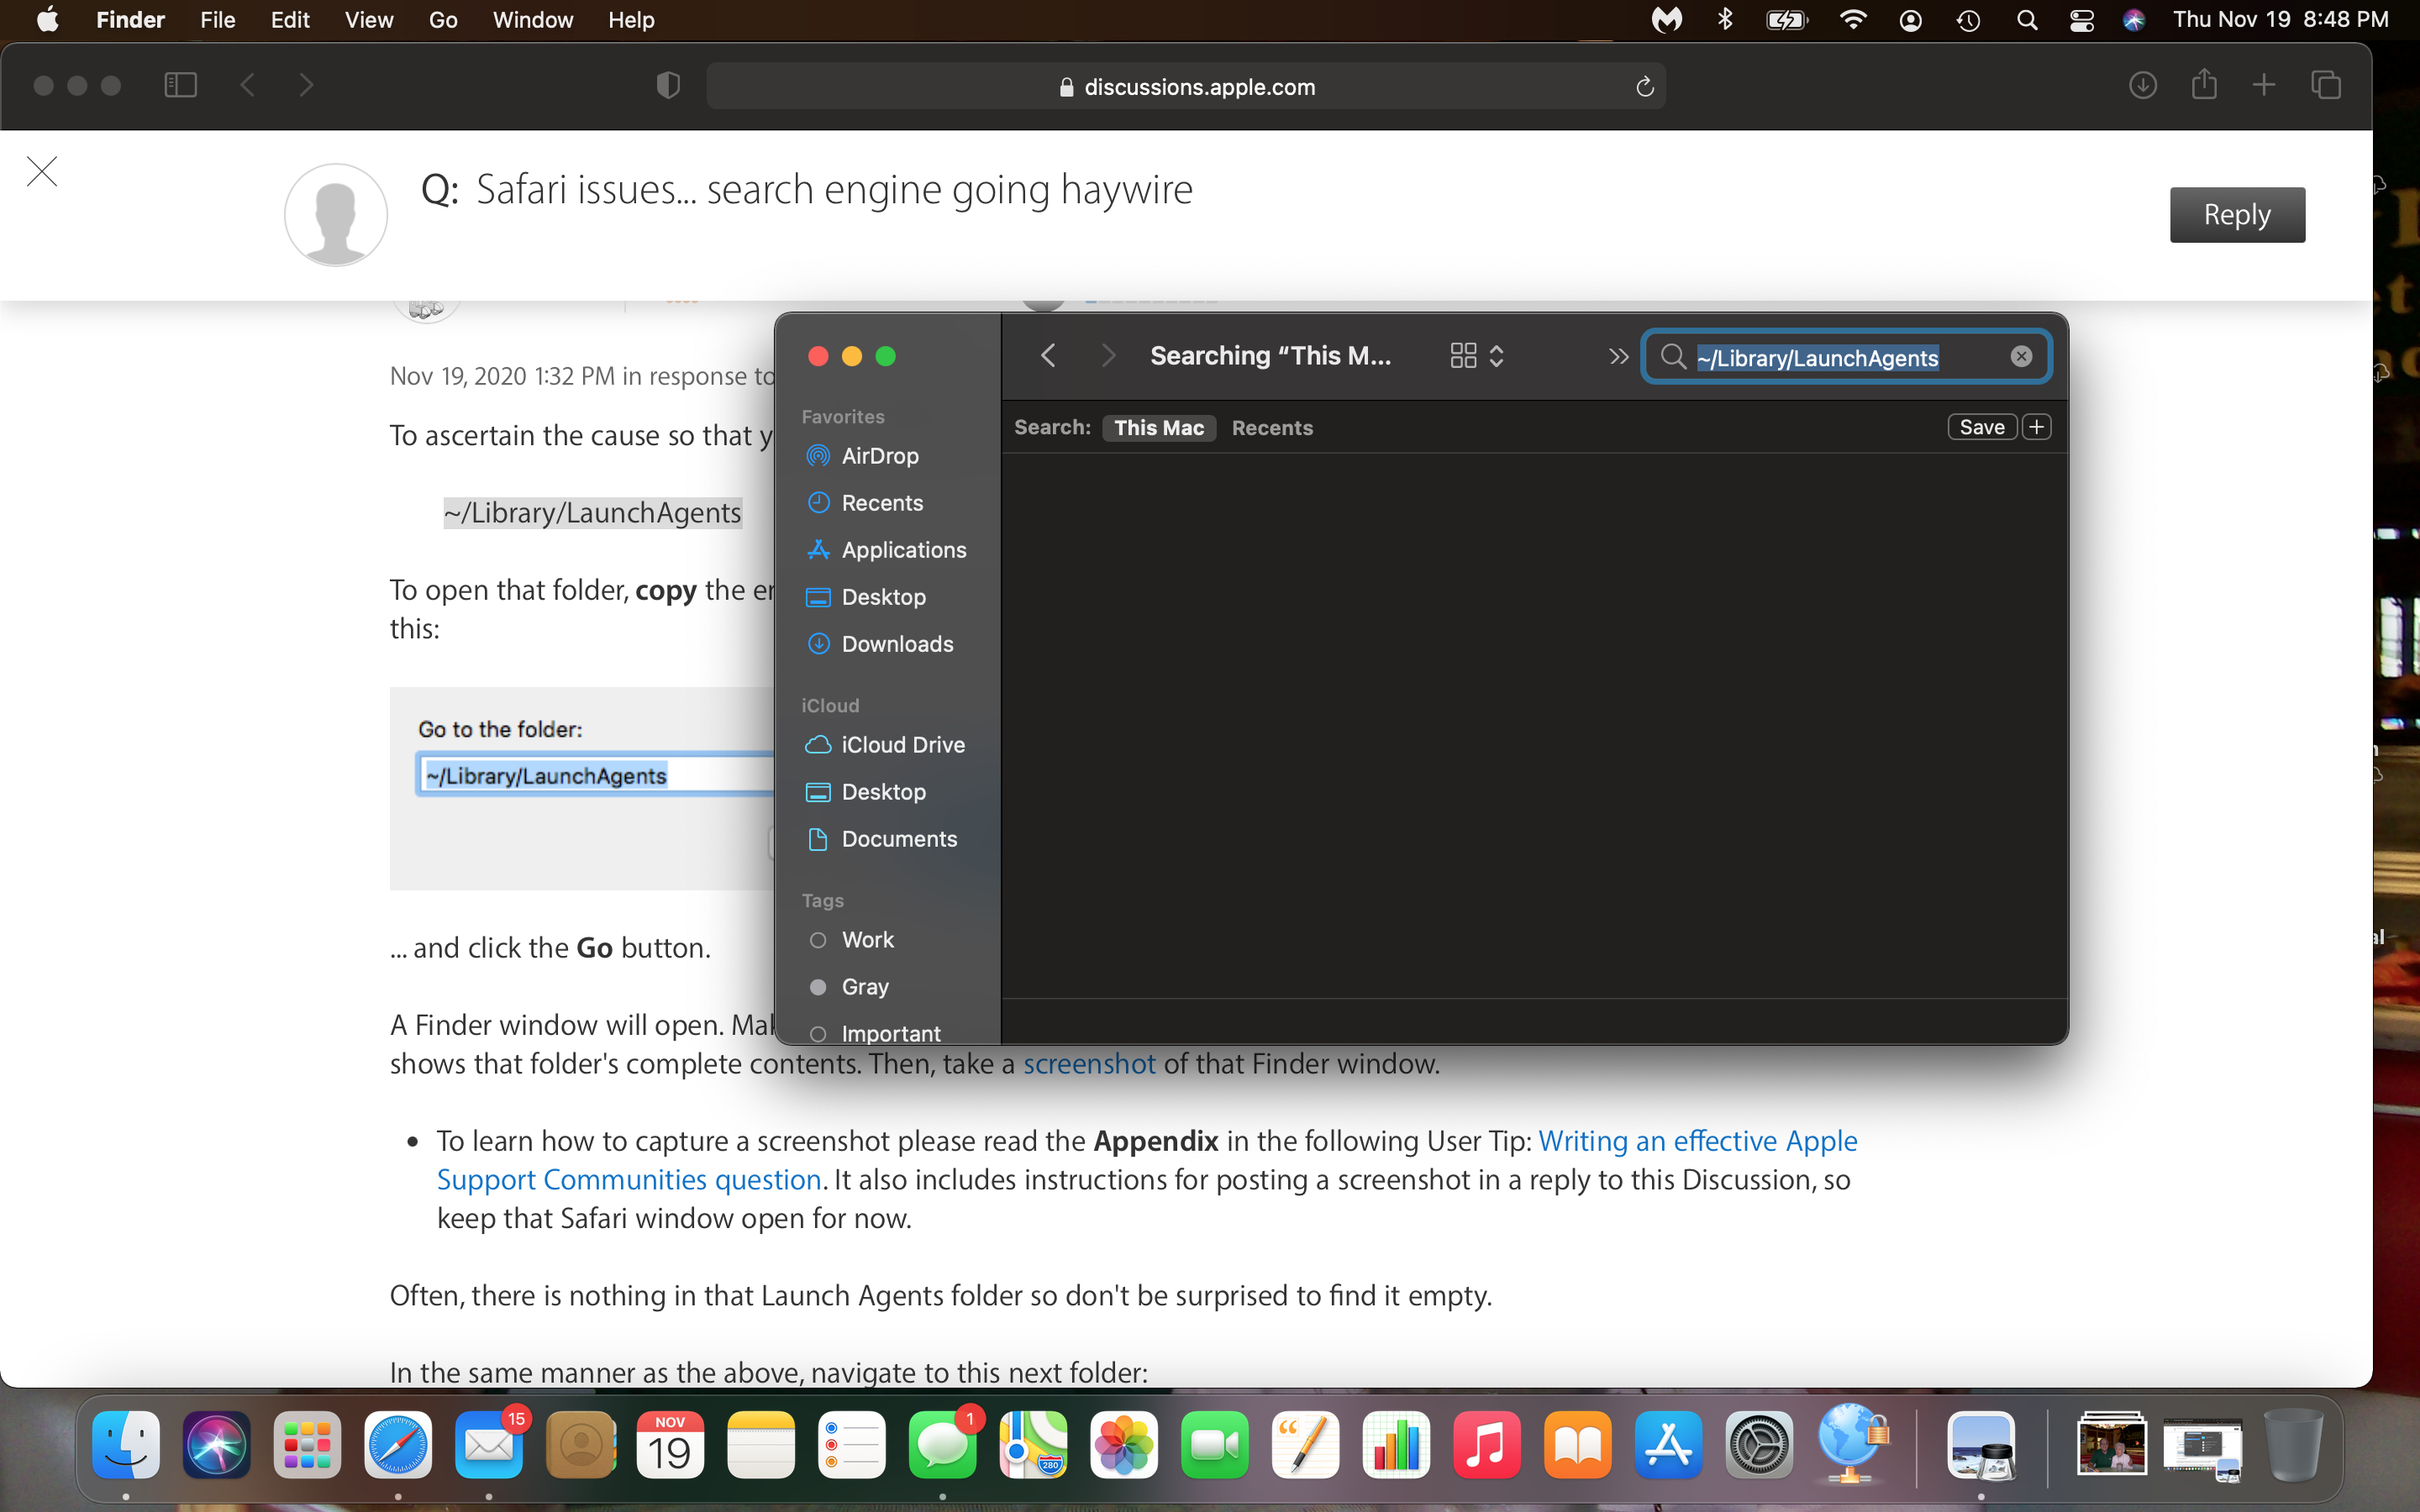Image resolution: width=2420 pixels, height=1512 pixels.
Task: Save the Finder search
Action: click(x=1981, y=427)
